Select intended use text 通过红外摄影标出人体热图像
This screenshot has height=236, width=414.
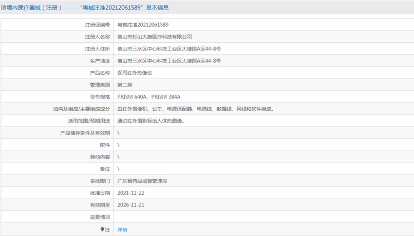151,121
